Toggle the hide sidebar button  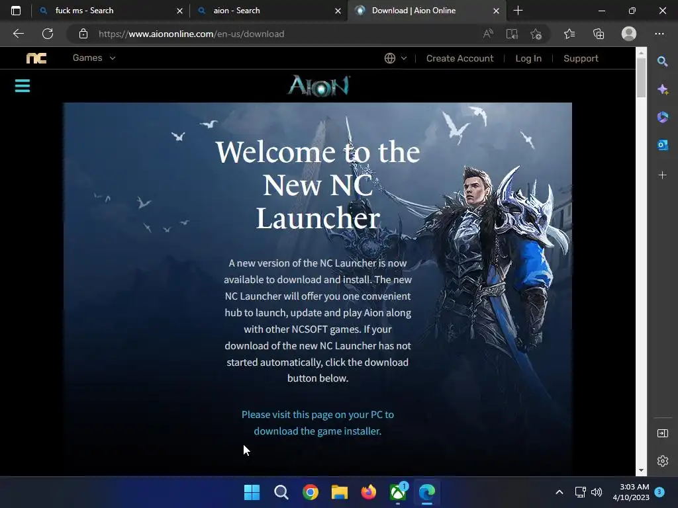point(662,433)
